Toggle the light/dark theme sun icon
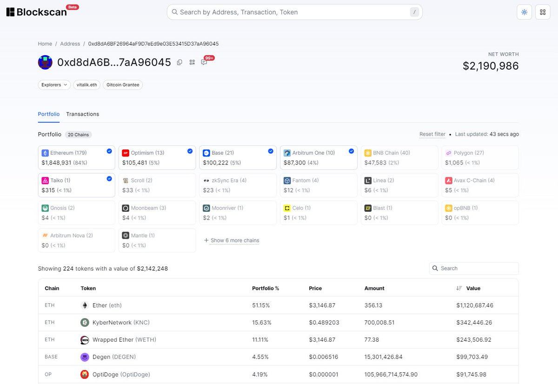Image resolution: width=558 pixels, height=384 pixels. click(x=524, y=12)
